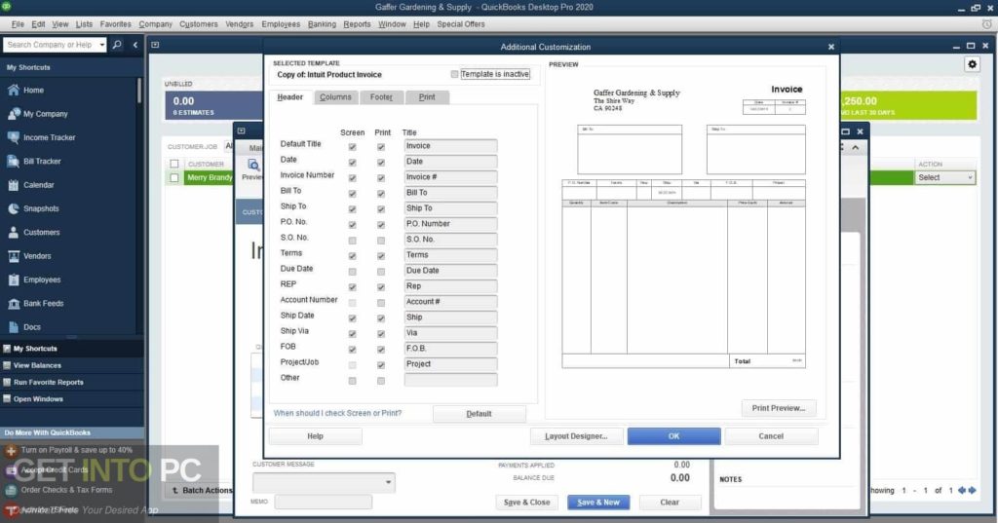The image size is (998, 523).
Task: Open Docs shortcut
Action: (x=32, y=327)
